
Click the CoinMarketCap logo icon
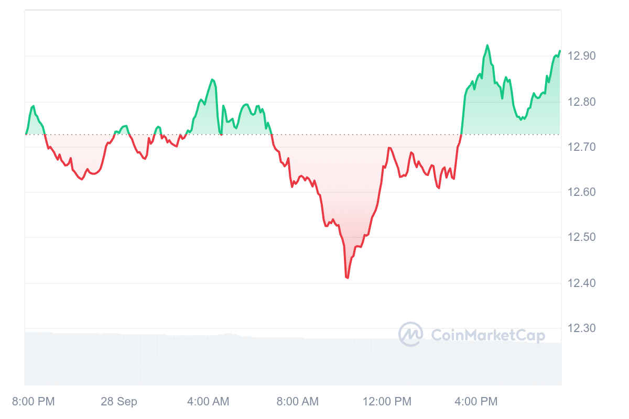[411, 334]
